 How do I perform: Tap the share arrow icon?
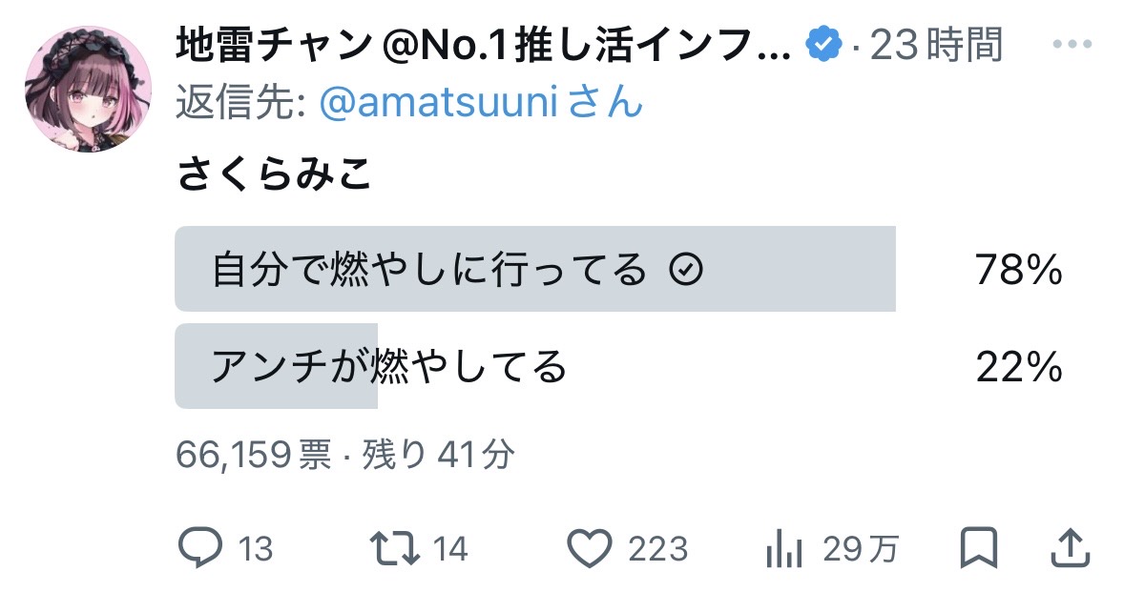(x=1070, y=548)
